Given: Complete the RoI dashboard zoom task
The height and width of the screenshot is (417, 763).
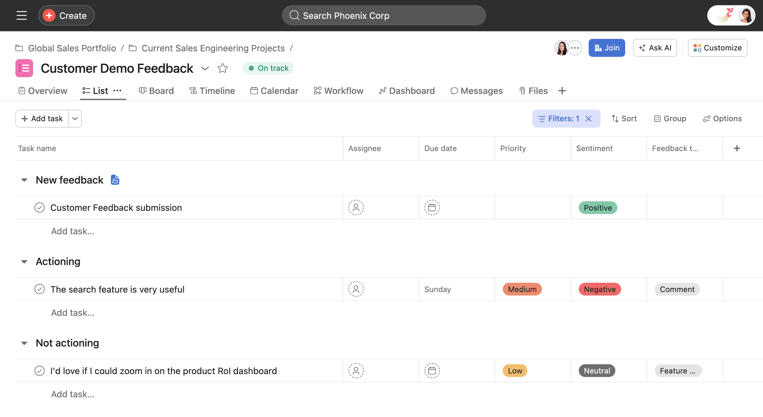Looking at the screenshot, I should (39, 371).
